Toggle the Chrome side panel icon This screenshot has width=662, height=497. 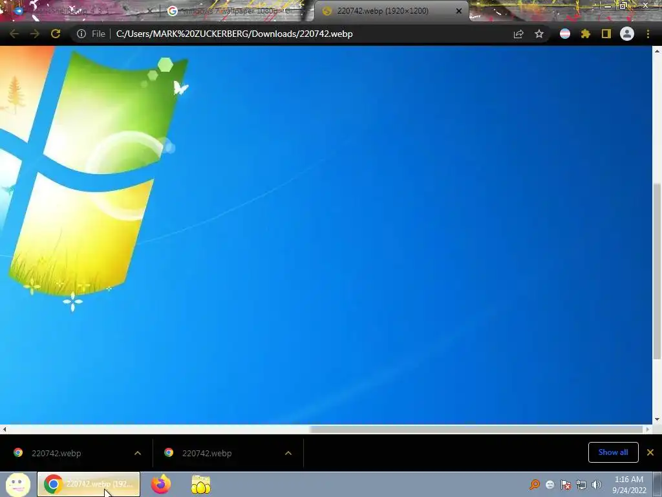[x=606, y=34]
